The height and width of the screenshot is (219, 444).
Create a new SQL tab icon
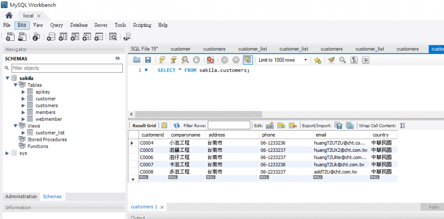(x=10, y=36)
